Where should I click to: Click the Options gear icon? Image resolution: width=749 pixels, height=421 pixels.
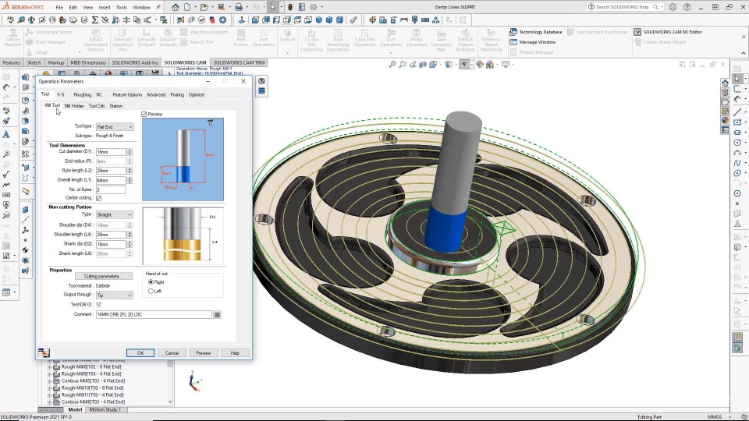315,7
